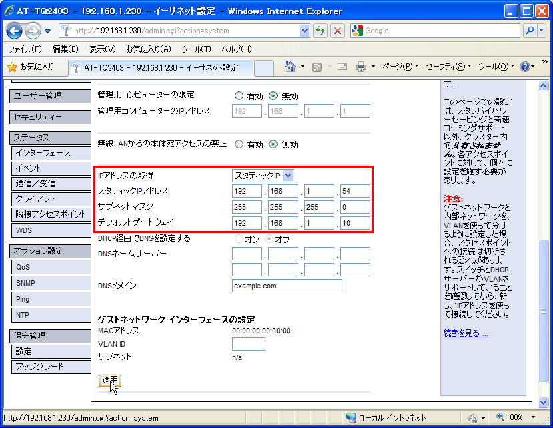Open the 隣接アクセスポイント sidebar item

pyautogui.click(x=51, y=214)
